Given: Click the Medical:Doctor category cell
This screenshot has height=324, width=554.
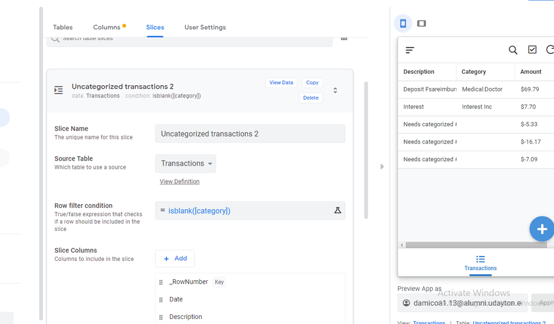Looking at the screenshot, I should [x=482, y=89].
